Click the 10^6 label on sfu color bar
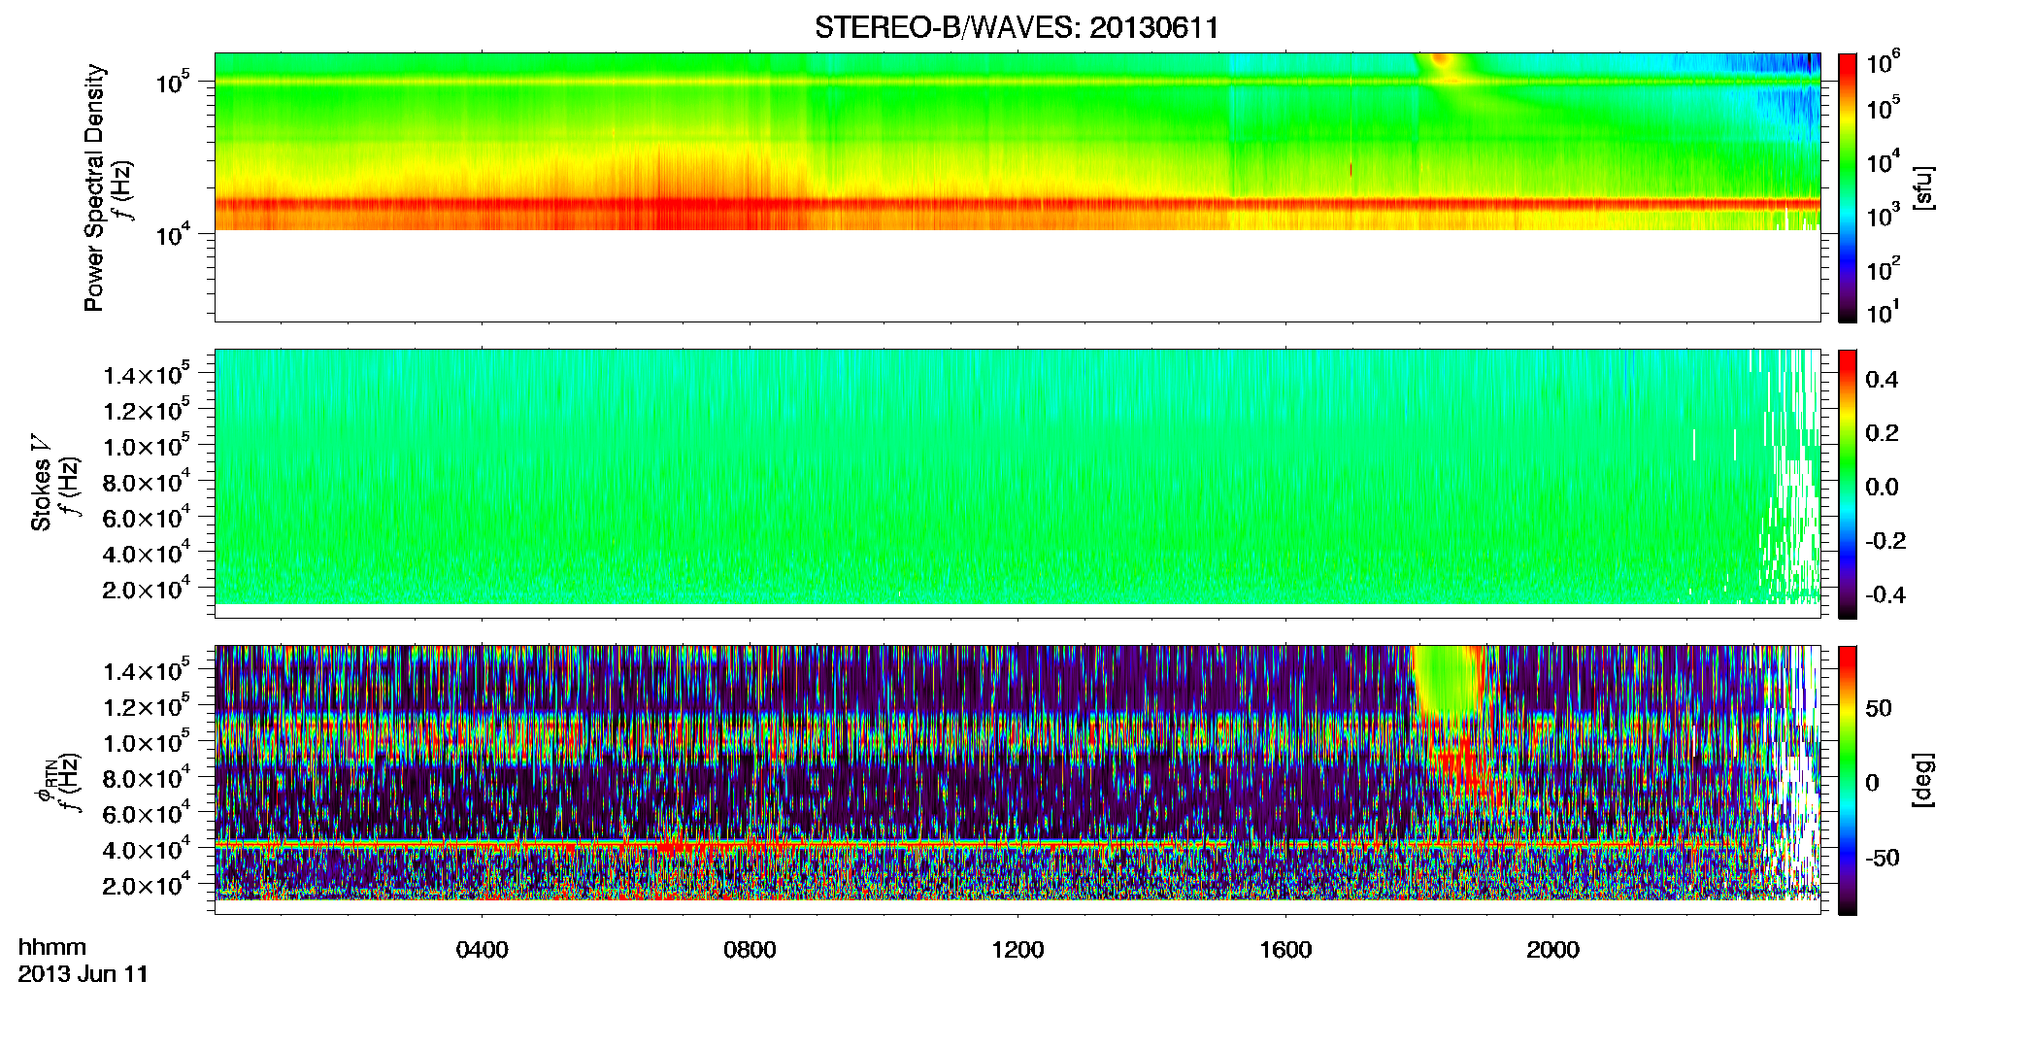The image size is (2035, 1049). [1884, 63]
